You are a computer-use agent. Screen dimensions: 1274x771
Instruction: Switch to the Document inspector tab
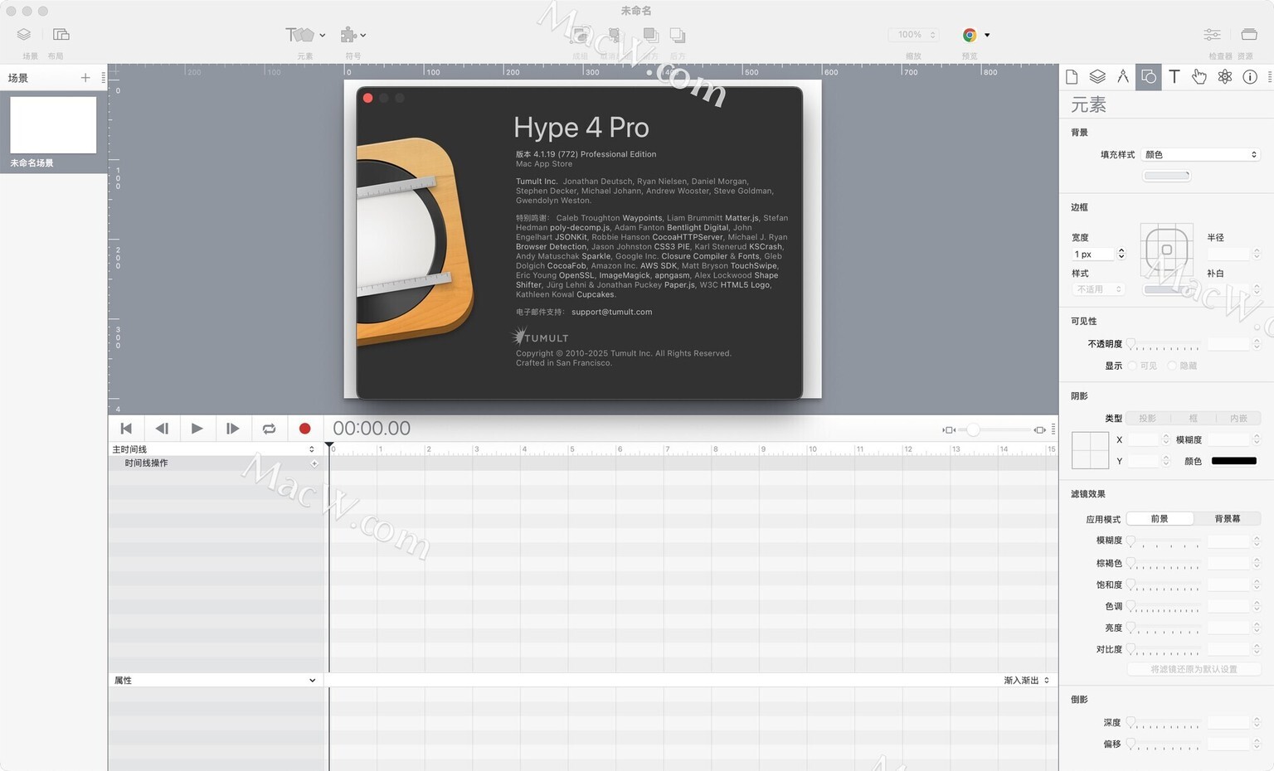click(x=1072, y=77)
